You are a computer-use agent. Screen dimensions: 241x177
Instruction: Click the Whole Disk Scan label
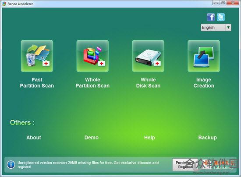148,83
